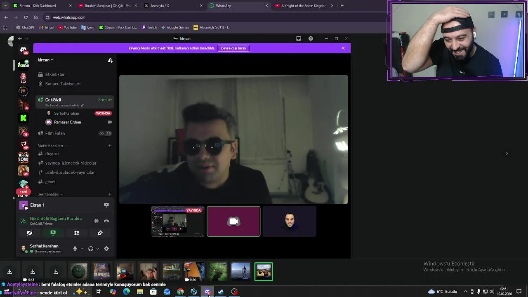Image resolution: width=528 pixels, height=297 pixels.
Task: Open microphone input options arrow
Action: (x=82, y=249)
